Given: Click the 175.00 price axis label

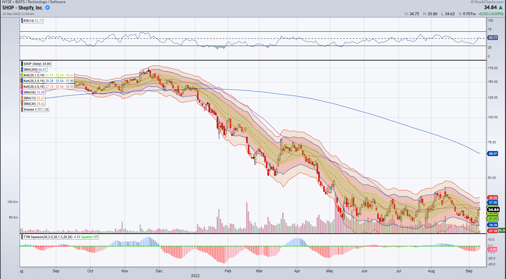Looking at the screenshot, I should pos(493,68).
